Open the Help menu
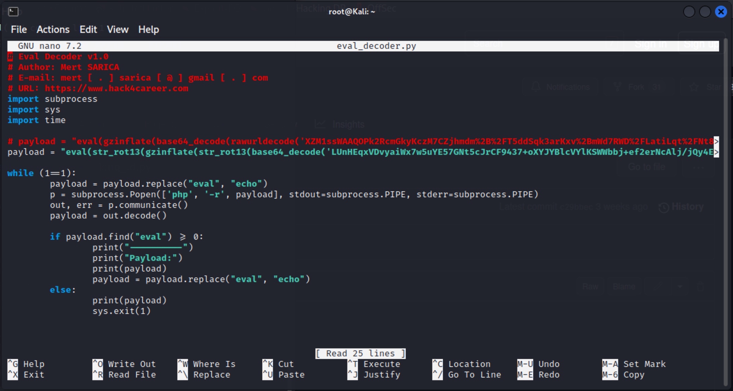733x391 pixels. click(x=149, y=30)
